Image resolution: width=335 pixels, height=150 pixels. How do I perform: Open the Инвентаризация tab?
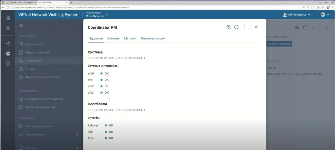(153, 38)
